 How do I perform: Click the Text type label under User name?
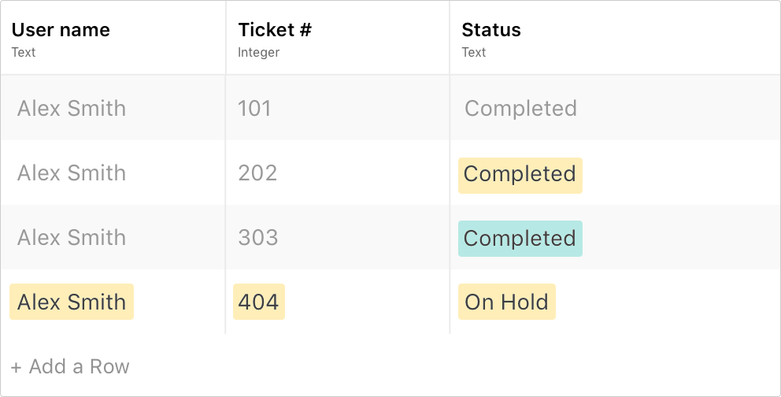[24, 52]
